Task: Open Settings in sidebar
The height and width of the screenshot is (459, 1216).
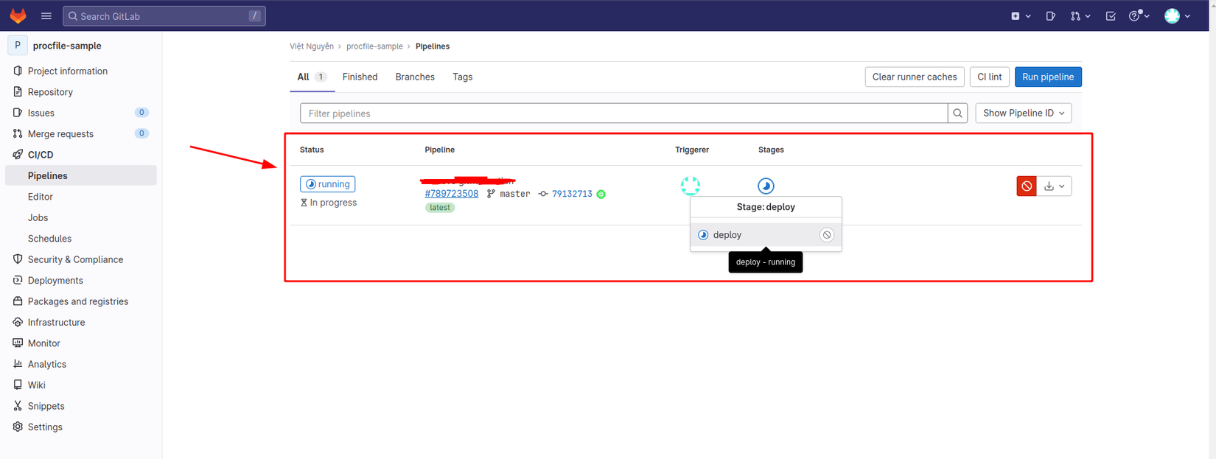Action: tap(45, 427)
